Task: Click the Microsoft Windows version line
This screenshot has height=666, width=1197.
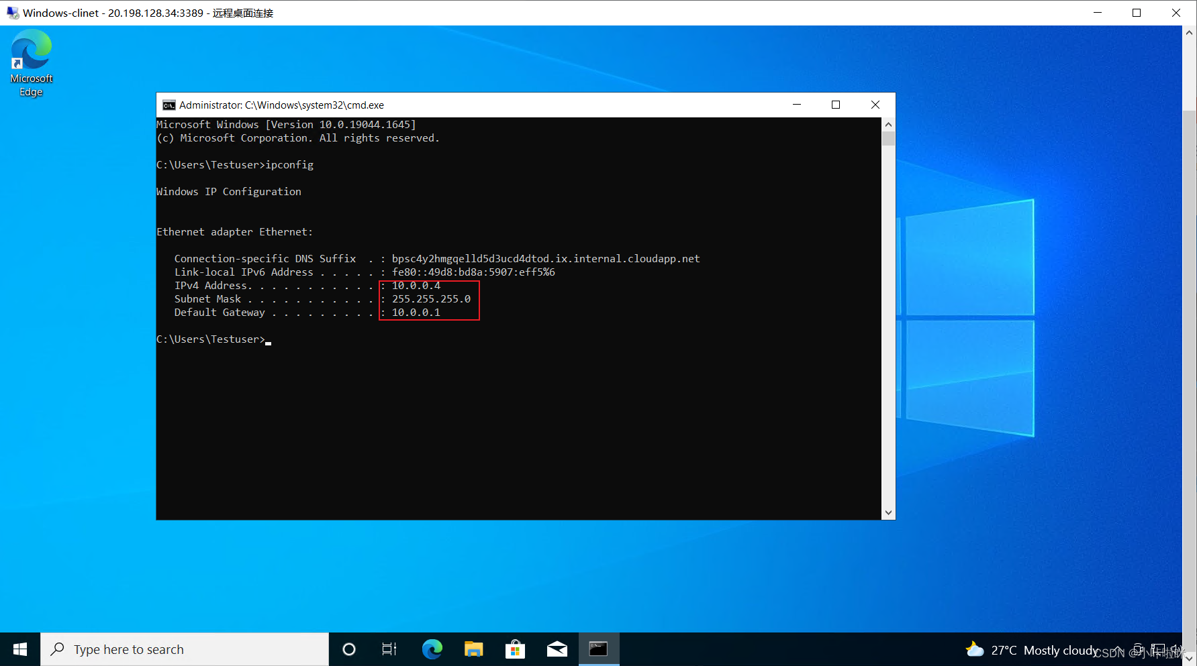Action: pos(287,125)
